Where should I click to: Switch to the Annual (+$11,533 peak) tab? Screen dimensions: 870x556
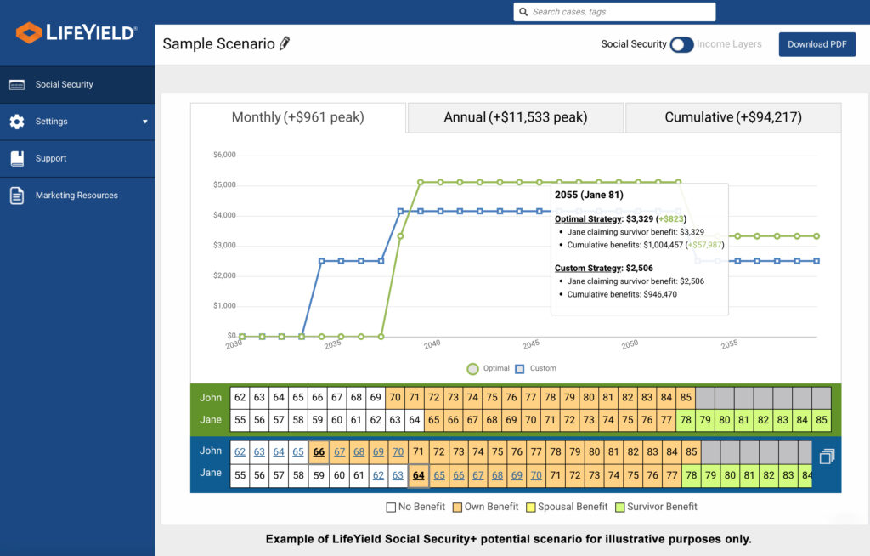515,117
